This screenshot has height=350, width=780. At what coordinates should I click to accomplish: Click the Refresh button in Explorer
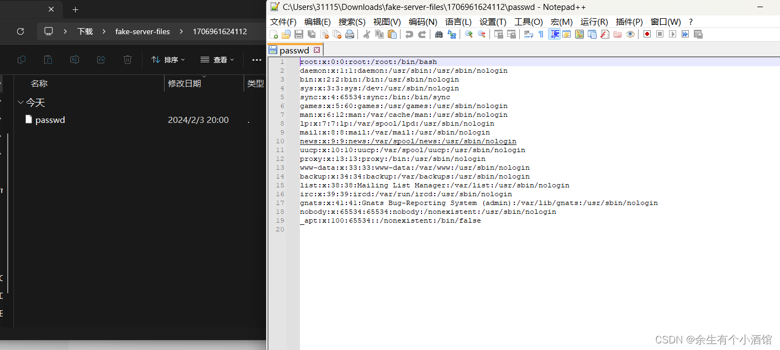(x=20, y=31)
